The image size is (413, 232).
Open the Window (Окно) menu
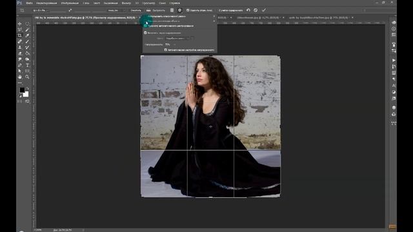(162, 3)
